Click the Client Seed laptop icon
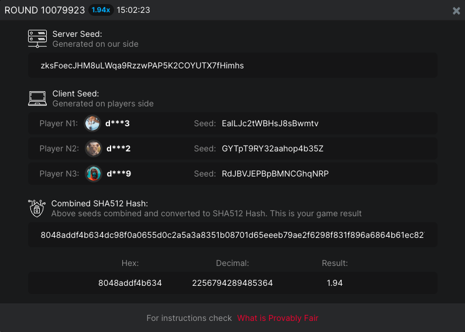Screen dimensions: 465x332 click(37, 98)
